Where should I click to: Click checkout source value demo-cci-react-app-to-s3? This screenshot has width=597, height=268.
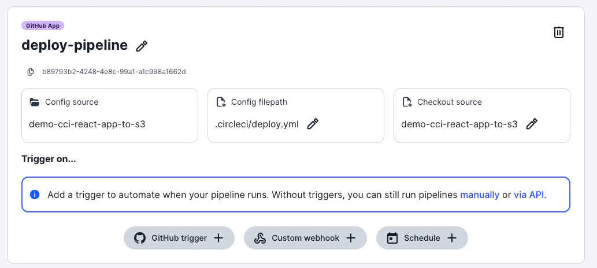[459, 124]
